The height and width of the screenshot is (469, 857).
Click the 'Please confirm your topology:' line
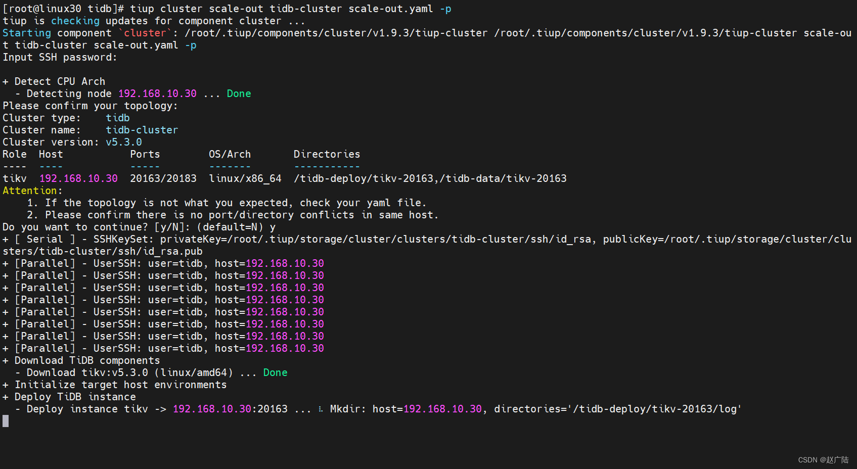90,106
